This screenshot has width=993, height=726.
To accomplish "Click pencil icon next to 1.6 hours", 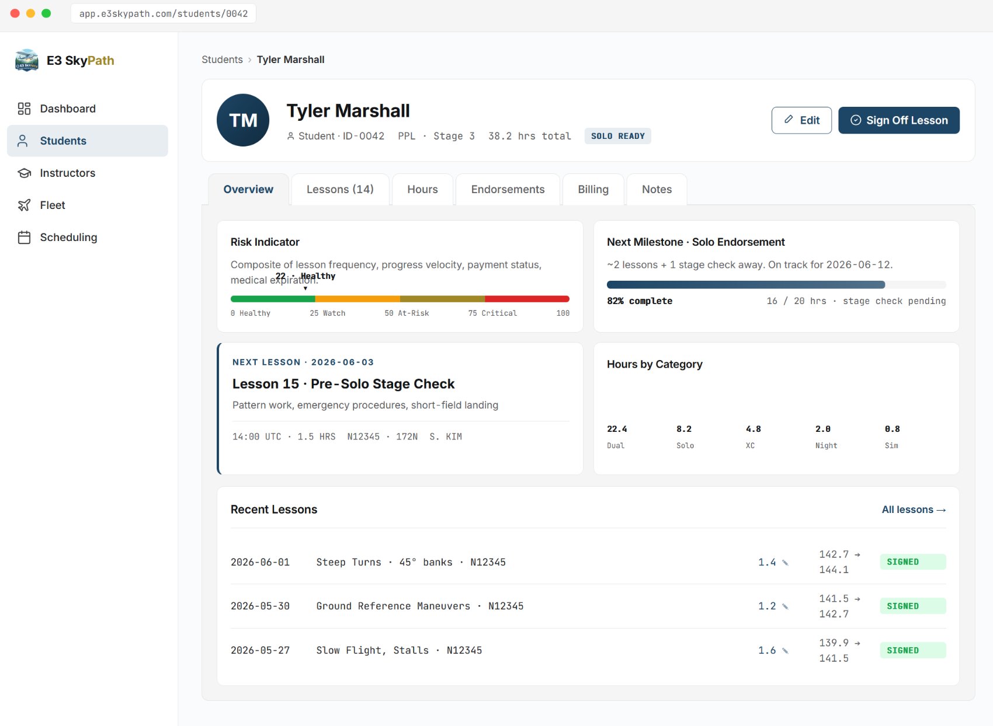I will 785,651.
